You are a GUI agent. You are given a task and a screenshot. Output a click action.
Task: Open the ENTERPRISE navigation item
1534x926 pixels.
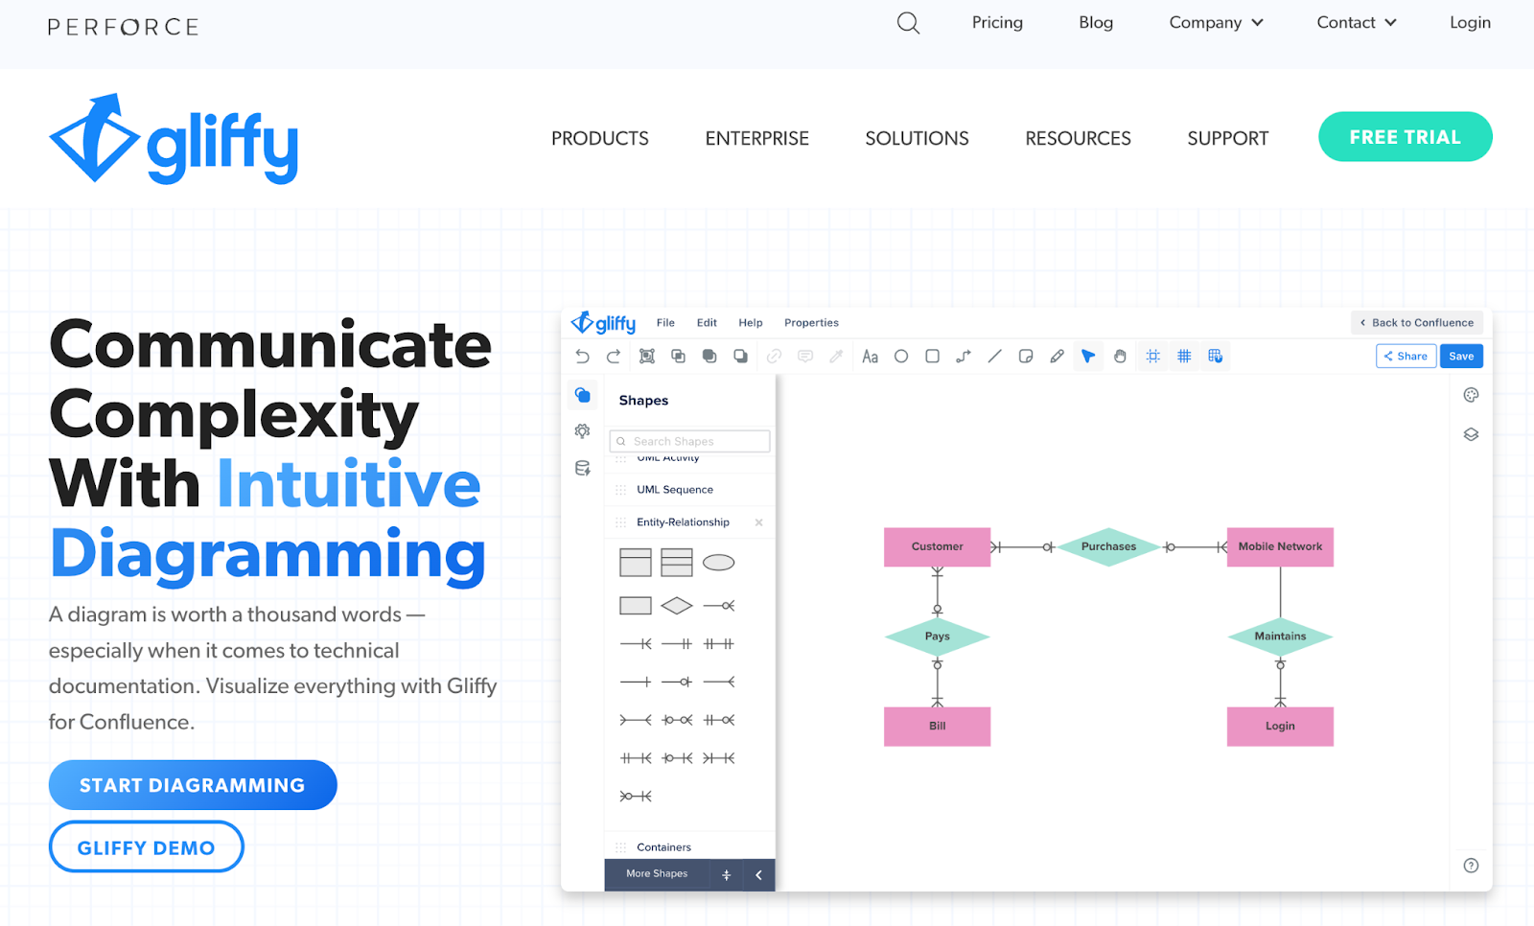point(757,139)
